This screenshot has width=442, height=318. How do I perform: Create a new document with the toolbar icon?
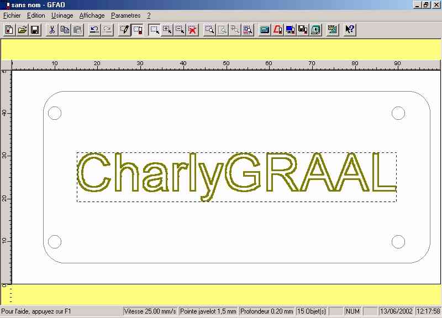tap(9, 30)
